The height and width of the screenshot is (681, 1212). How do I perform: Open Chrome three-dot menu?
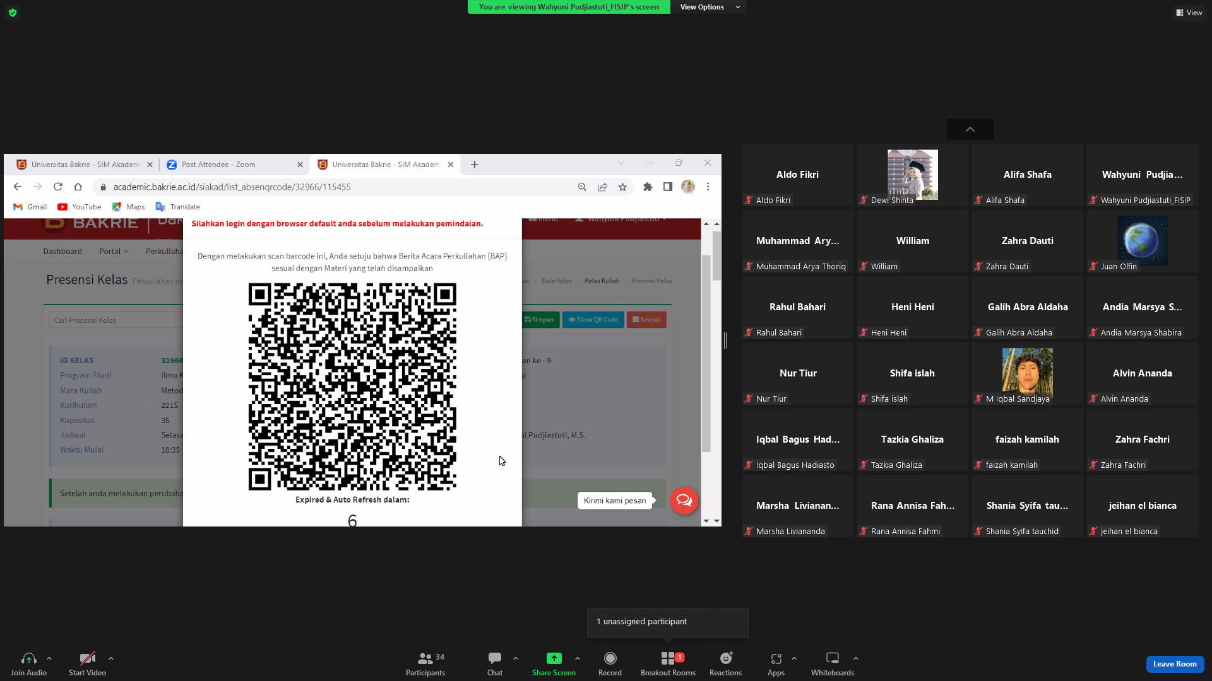[708, 187]
